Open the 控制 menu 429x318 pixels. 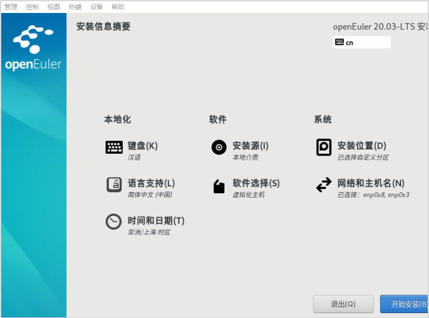(x=32, y=7)
